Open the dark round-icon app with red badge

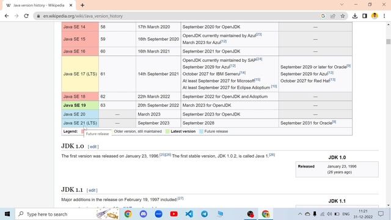pyautogui.click(x=250, y=214)
